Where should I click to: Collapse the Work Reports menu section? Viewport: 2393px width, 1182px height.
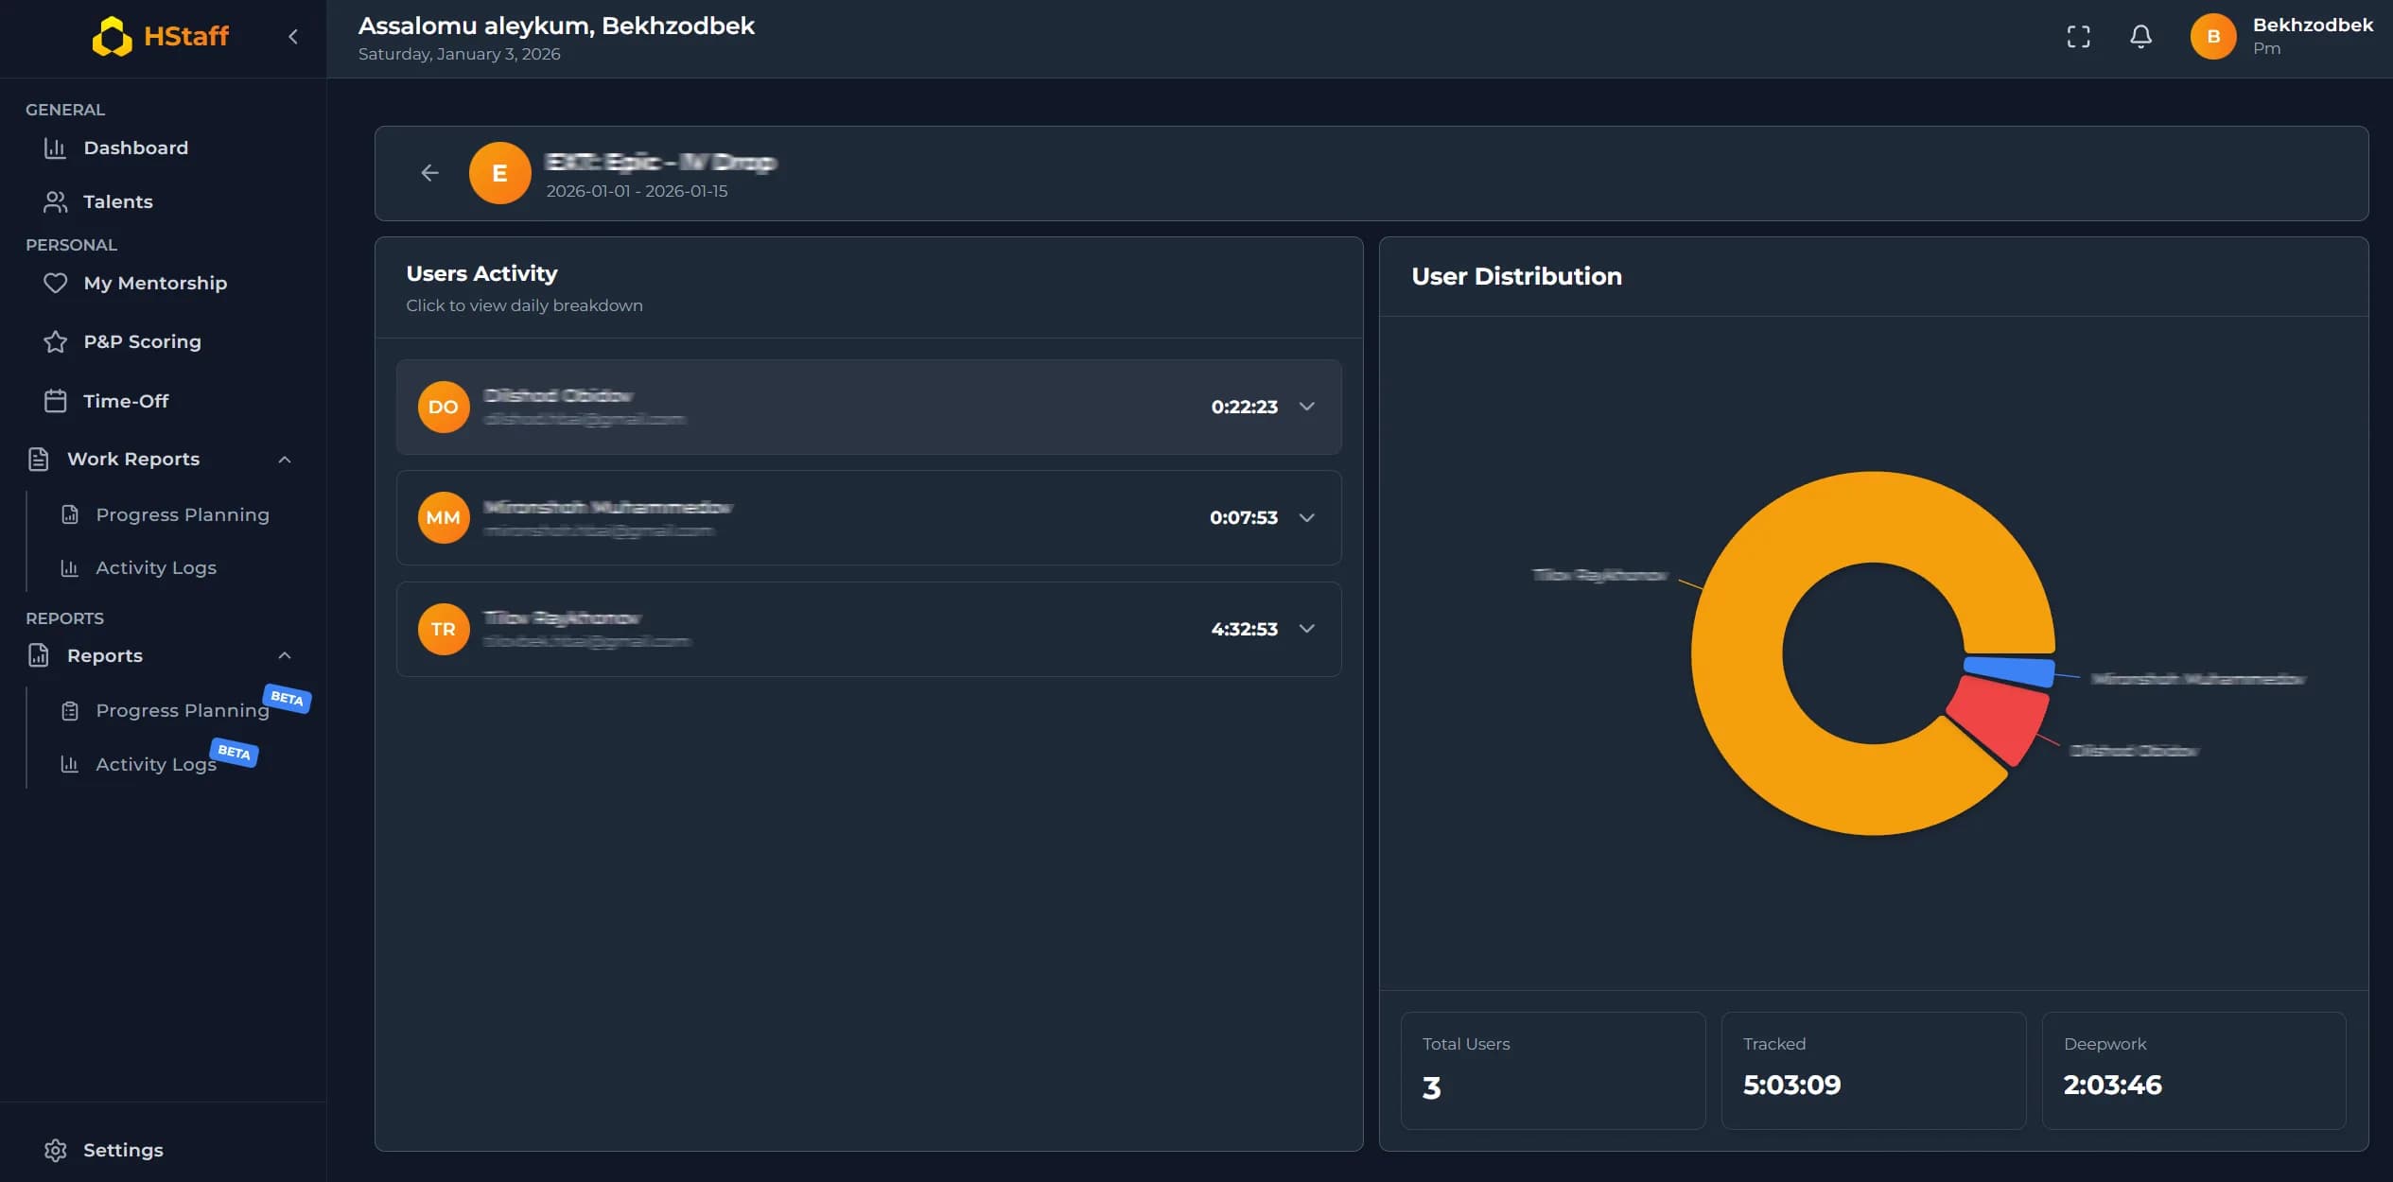(x=285, y=460)
